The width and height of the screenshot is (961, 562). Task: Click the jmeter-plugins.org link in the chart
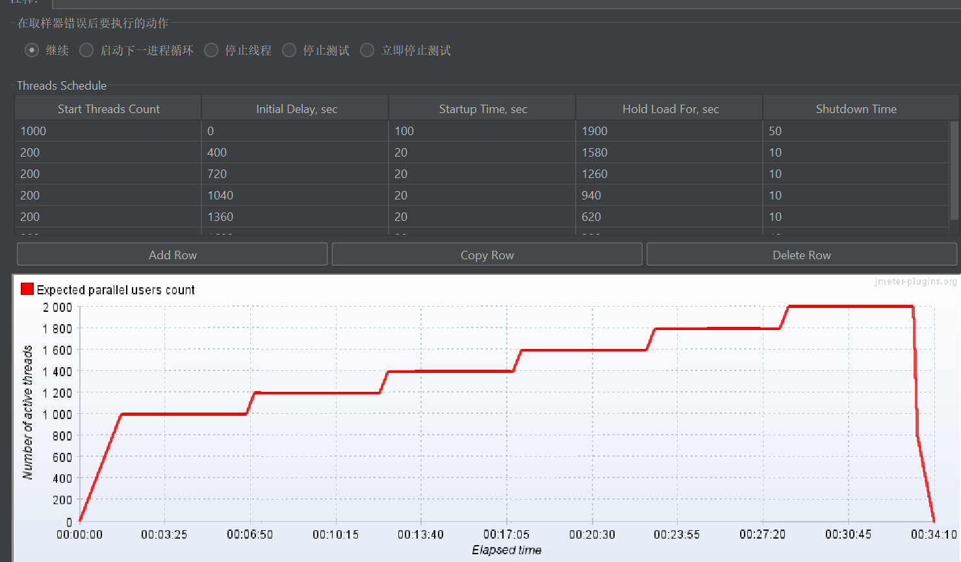pos(916,281)
